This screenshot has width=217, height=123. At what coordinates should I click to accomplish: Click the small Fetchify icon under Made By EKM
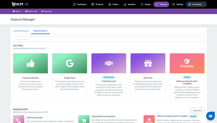click(149, 119)
